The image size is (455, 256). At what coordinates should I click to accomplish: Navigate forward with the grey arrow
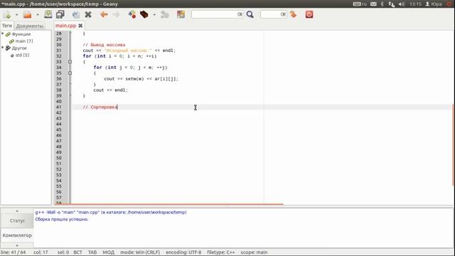pos(116,14)
